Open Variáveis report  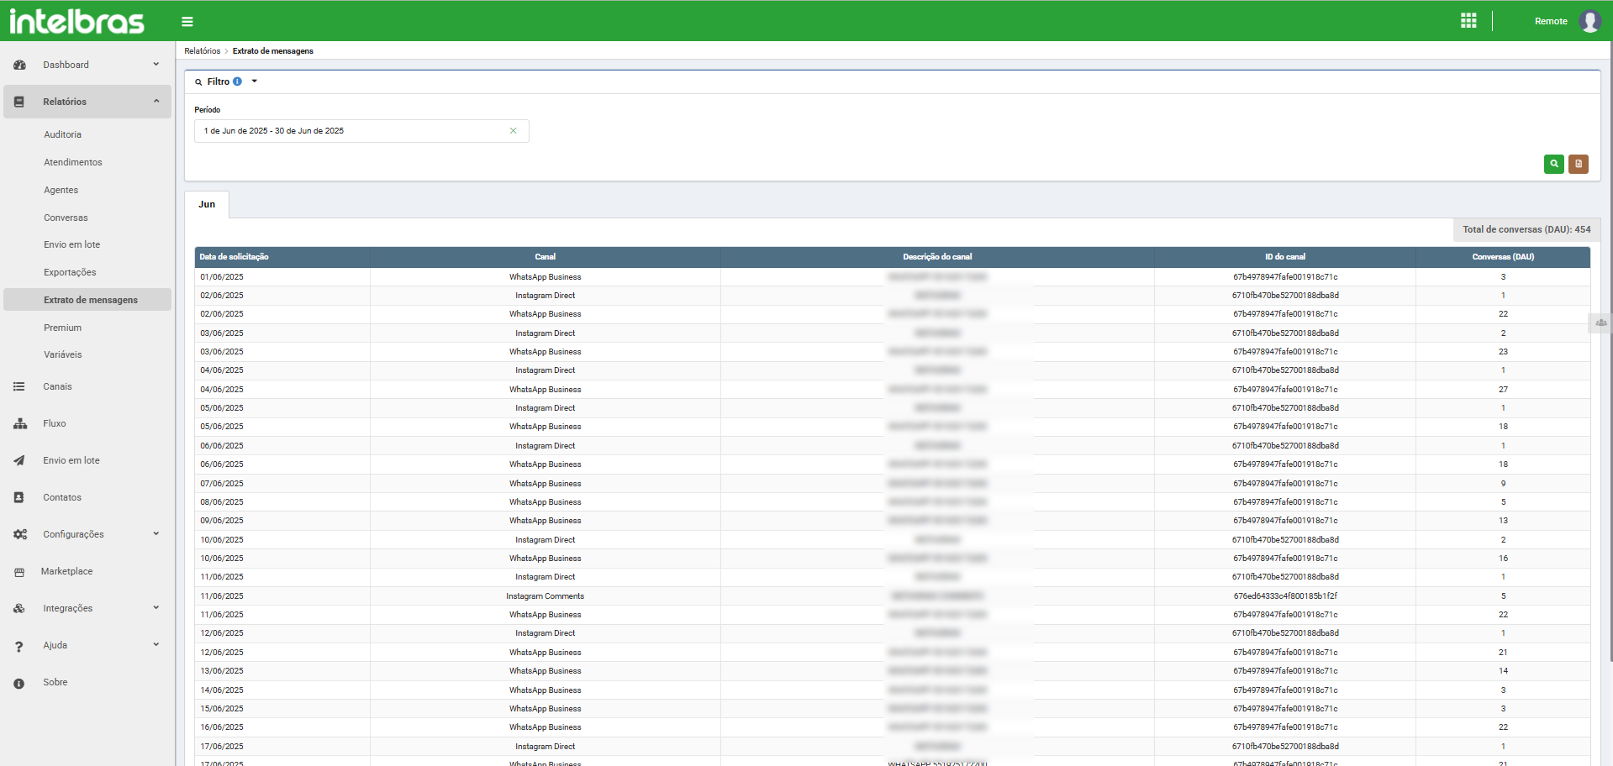(62, 354)
